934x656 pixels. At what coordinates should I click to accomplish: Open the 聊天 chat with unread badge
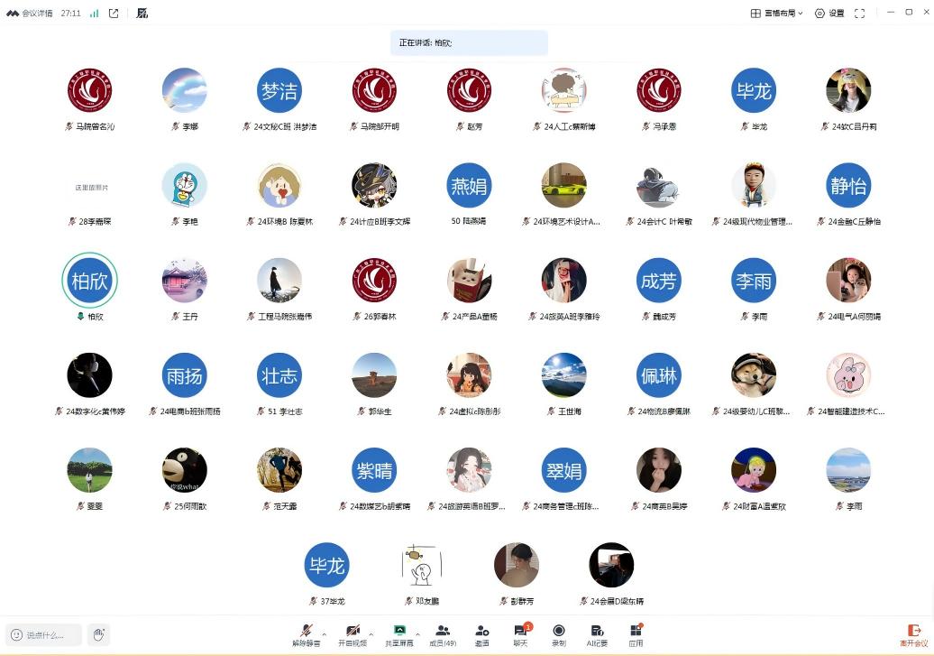[520, 635]
